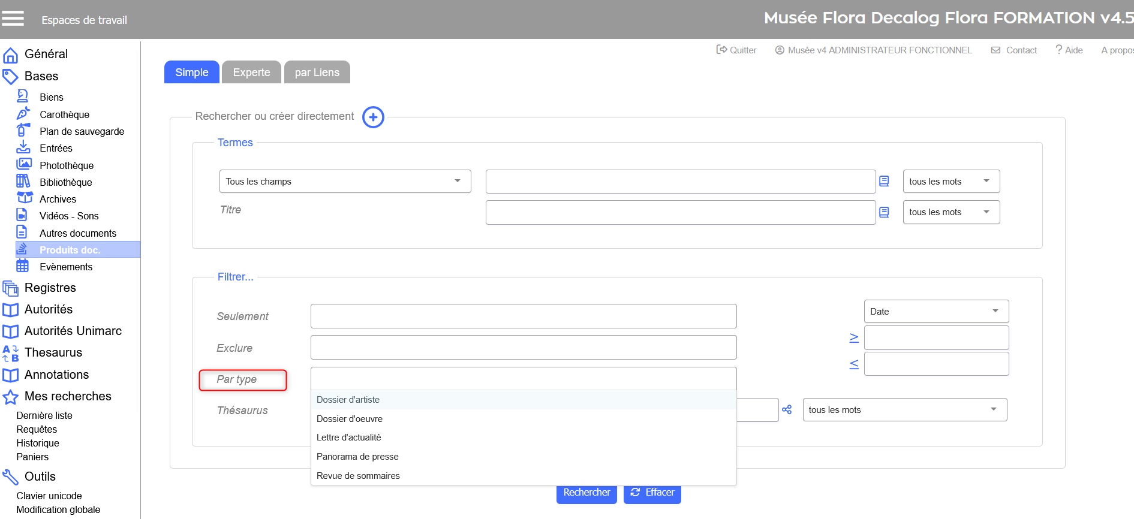Expand the Tous les champs dropdown
This screenshot has width=1134, height=519.
[x=345, y=182]
